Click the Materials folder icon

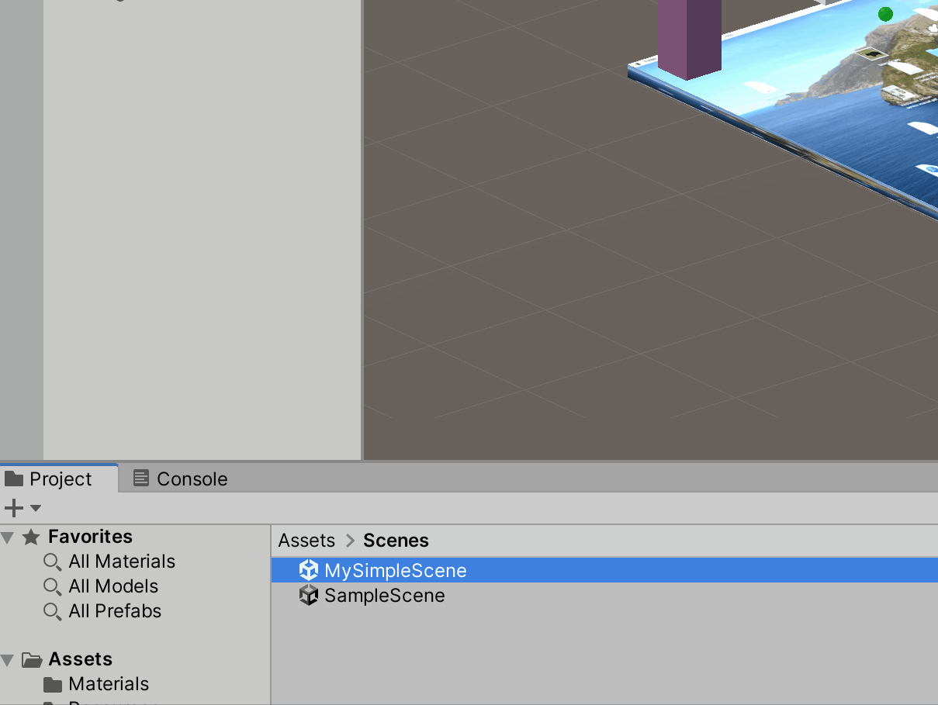coord(53,684)
